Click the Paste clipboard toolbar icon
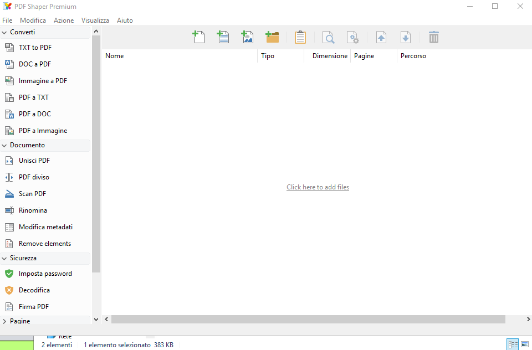The image size is (532, 350). point(300,37)
